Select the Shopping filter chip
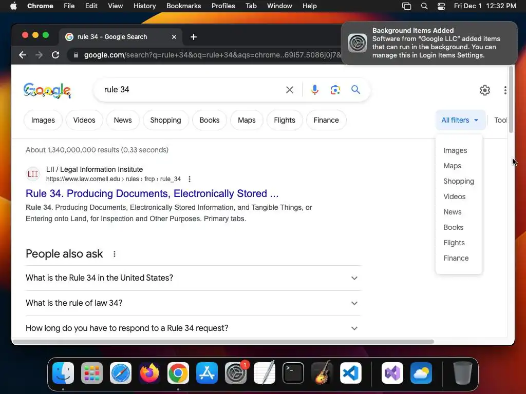The height and width of the screenshot is (394, 526). tap(166, 120)
